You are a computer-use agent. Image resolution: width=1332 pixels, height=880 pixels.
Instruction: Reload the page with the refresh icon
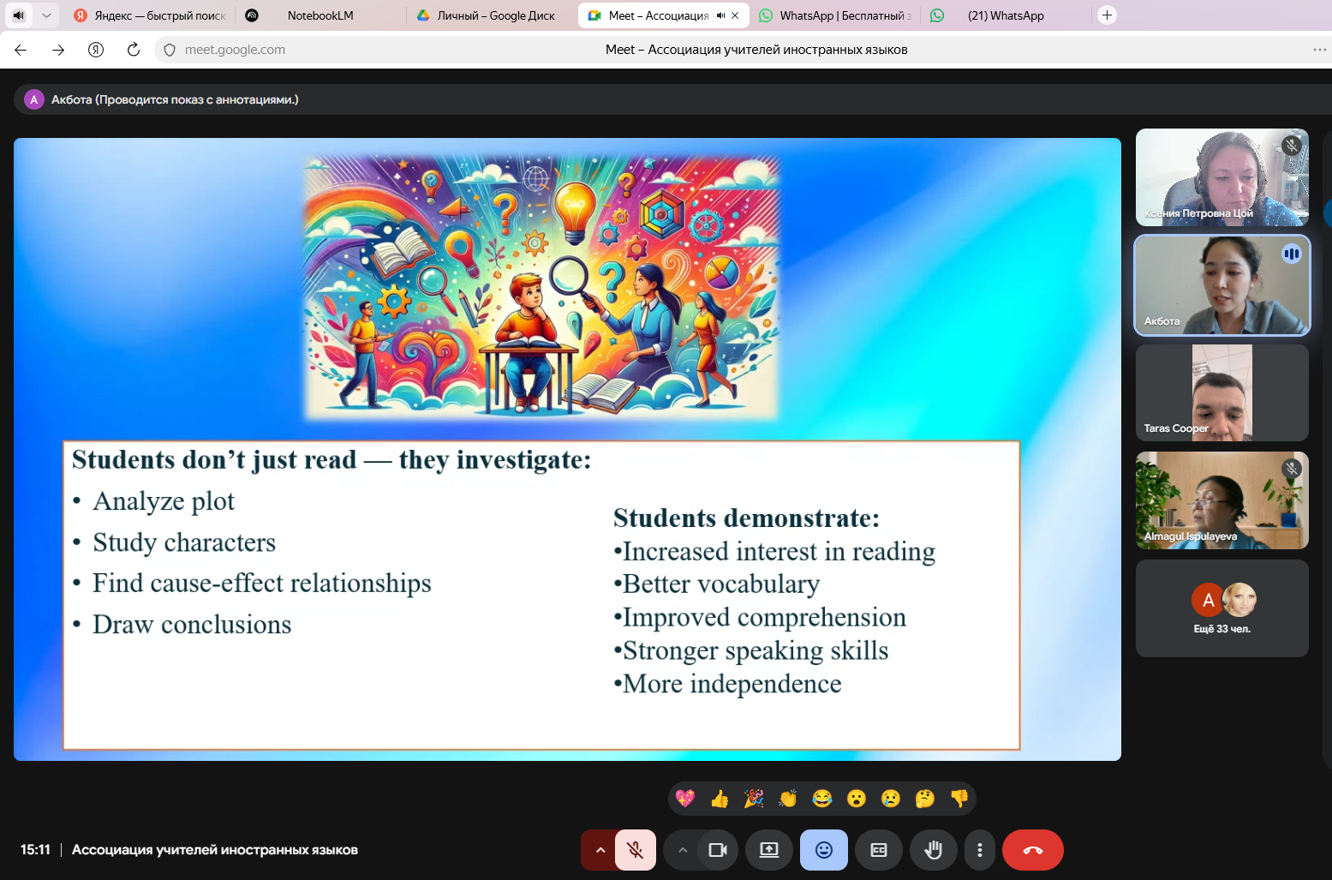(x=134, y=50)
